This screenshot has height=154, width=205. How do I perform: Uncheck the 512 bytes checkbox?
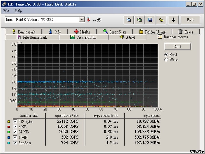15,122
